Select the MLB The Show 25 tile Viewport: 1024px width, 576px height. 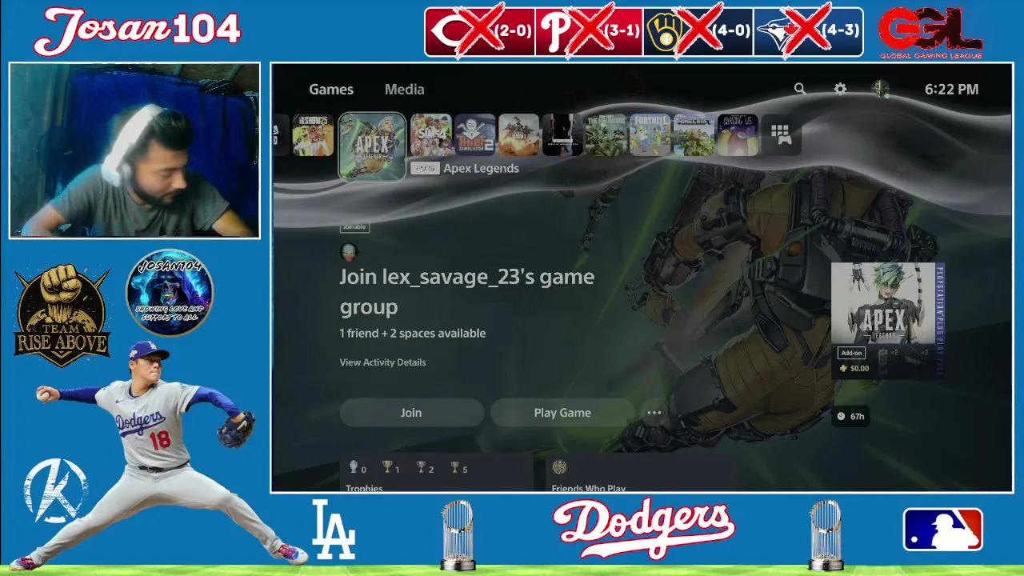[x=313, y=134]
